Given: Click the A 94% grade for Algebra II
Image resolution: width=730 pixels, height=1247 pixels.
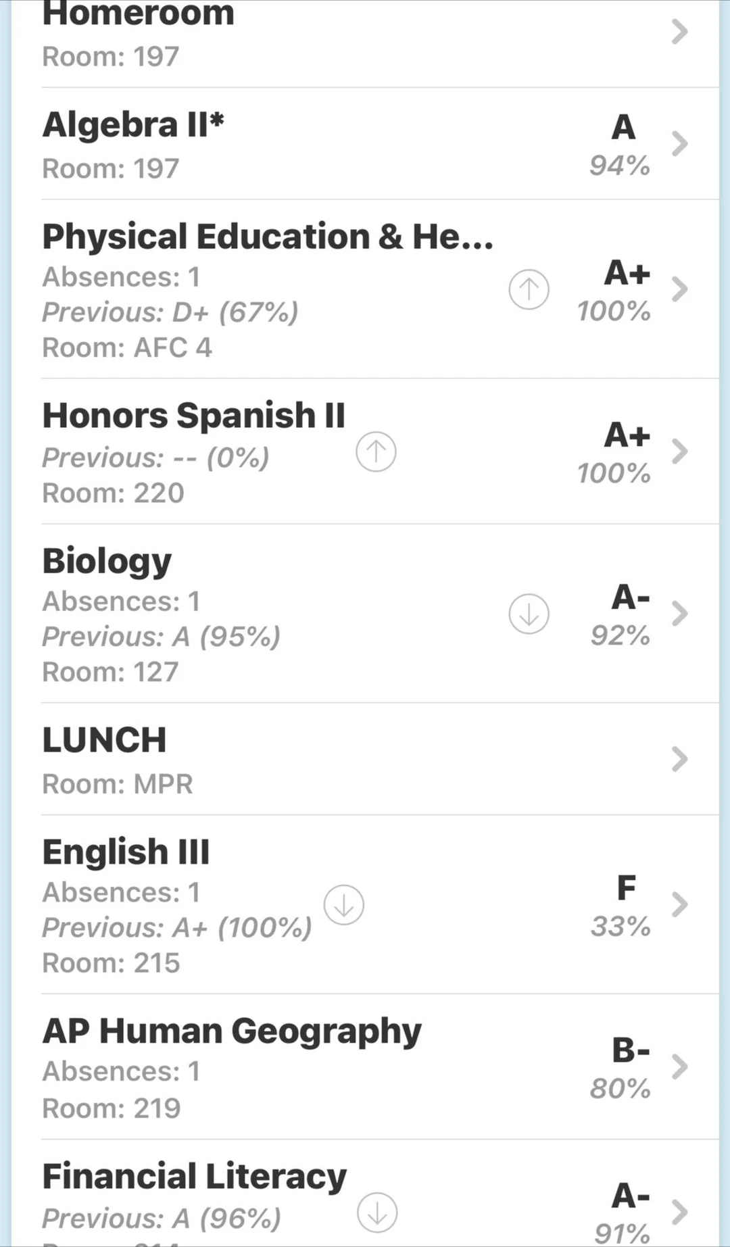Looking at the screenshot, I should pos(620,145).
